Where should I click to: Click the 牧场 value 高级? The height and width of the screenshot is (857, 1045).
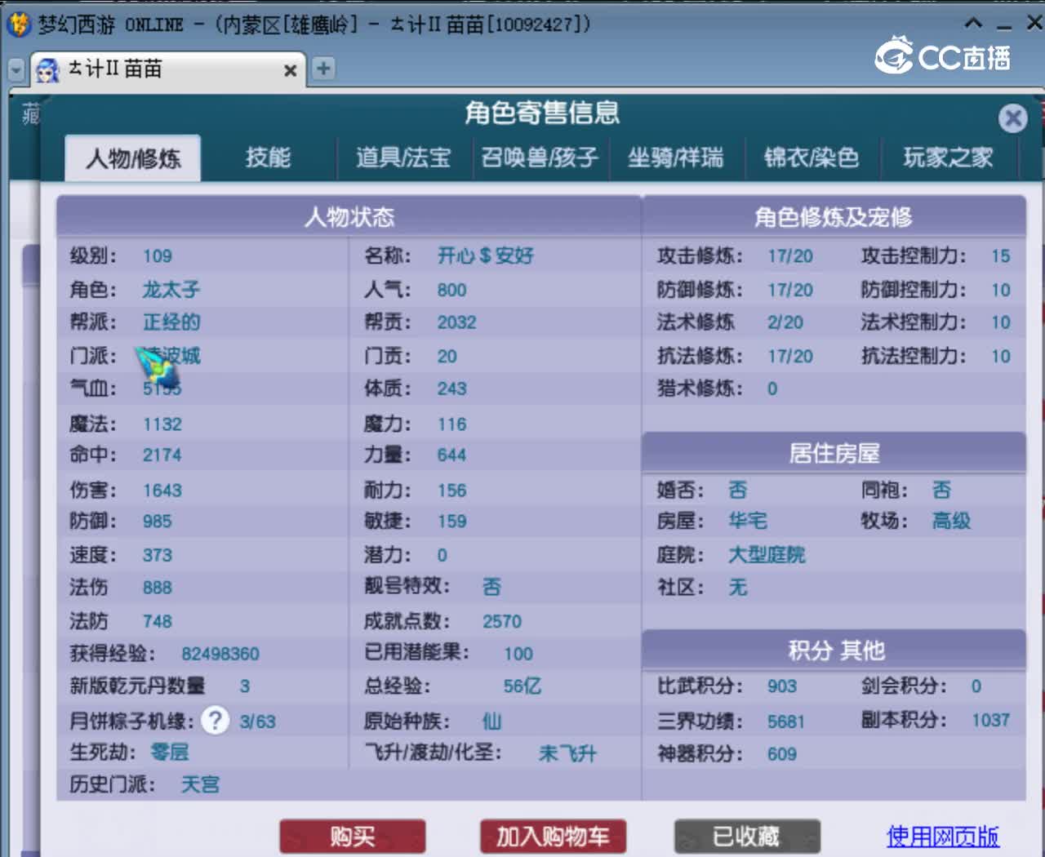(x=952, y=521)
